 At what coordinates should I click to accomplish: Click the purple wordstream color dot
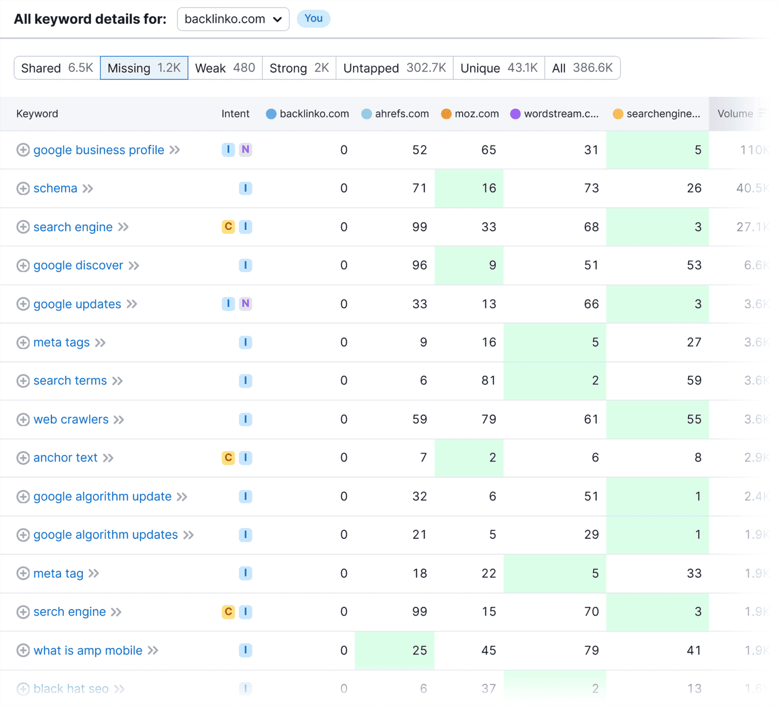tap(516, 114)
